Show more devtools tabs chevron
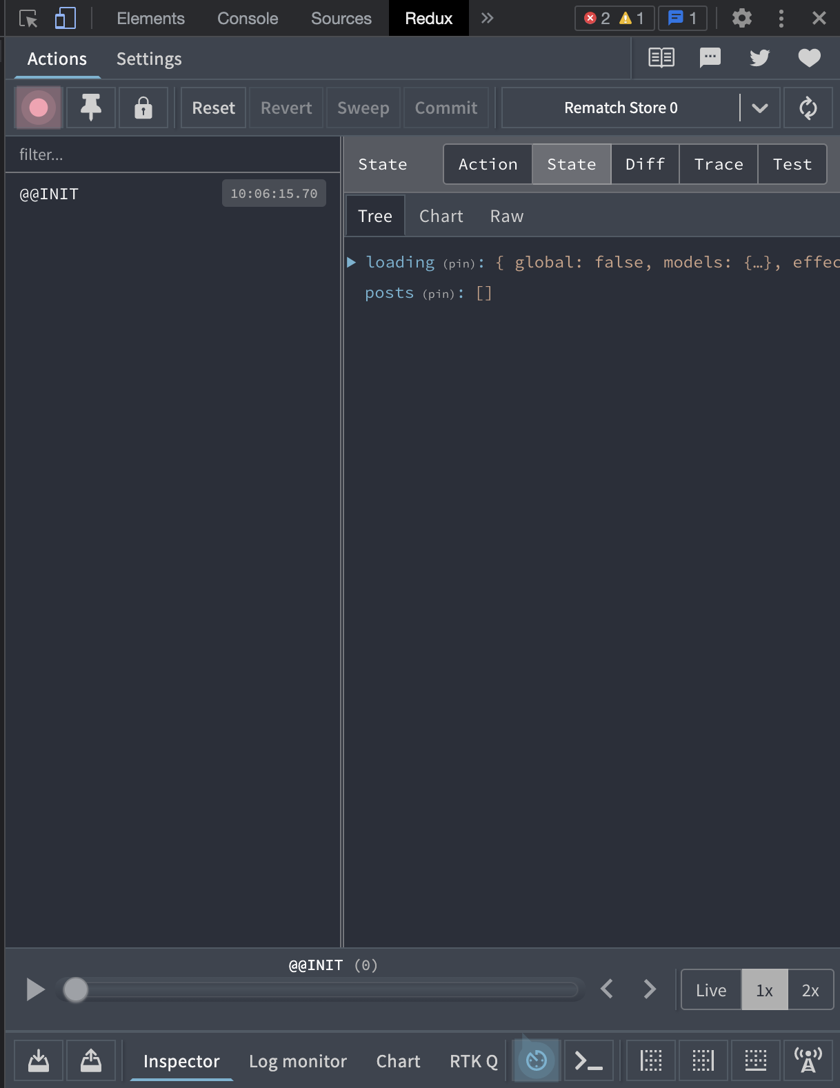The height and width of the screenshot is (1088, 840). (x=487, y=18)
